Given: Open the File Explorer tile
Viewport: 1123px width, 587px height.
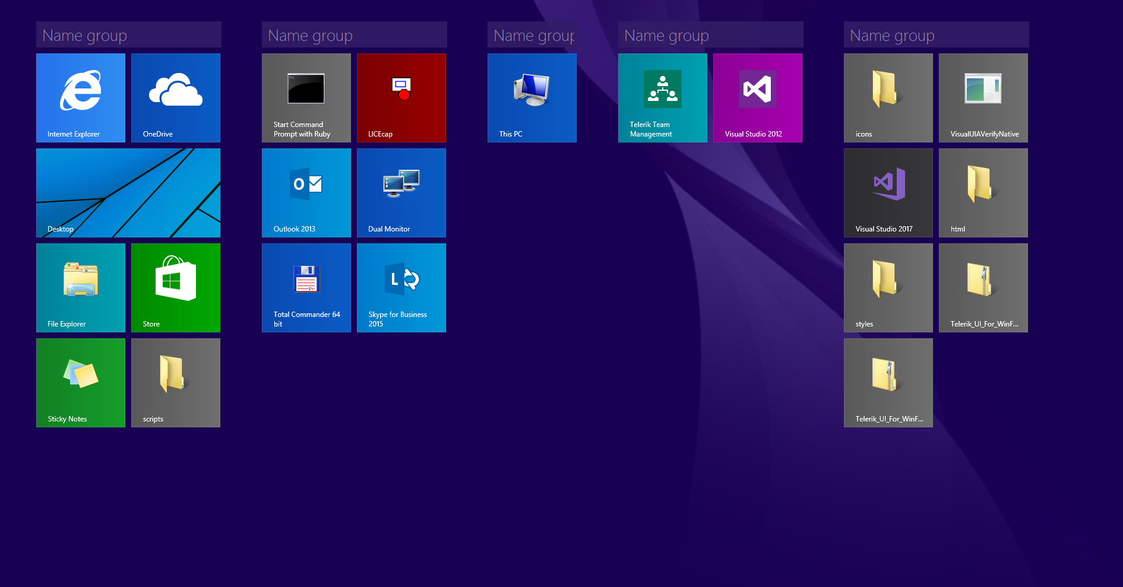Looking at the screenshot, I should click(81, 288).
